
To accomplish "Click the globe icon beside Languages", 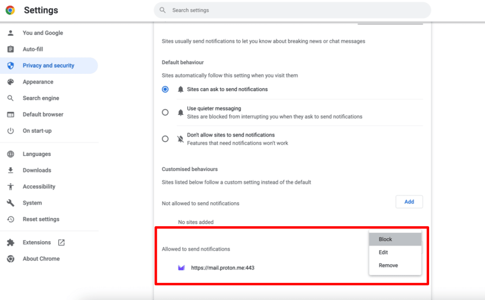I will (10, 154).
